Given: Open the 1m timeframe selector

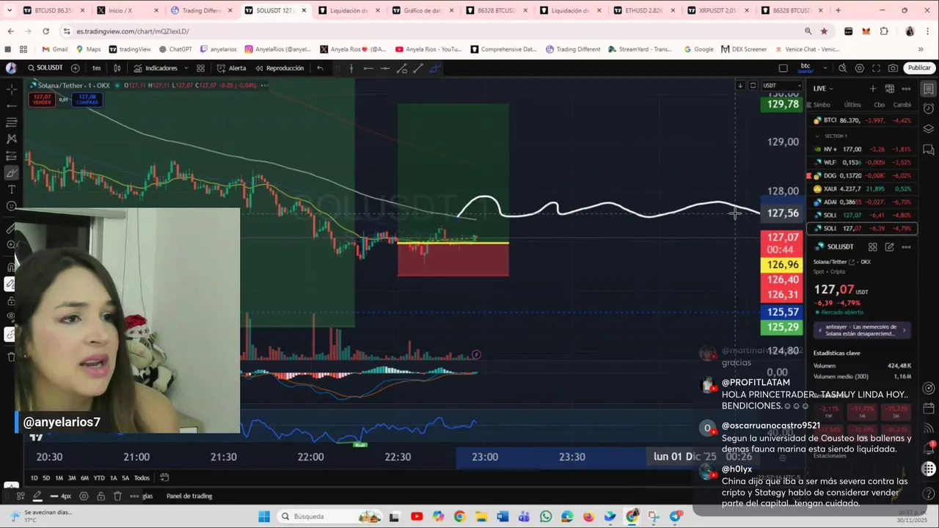Looking at the screenshot, I should coord(96,67).
